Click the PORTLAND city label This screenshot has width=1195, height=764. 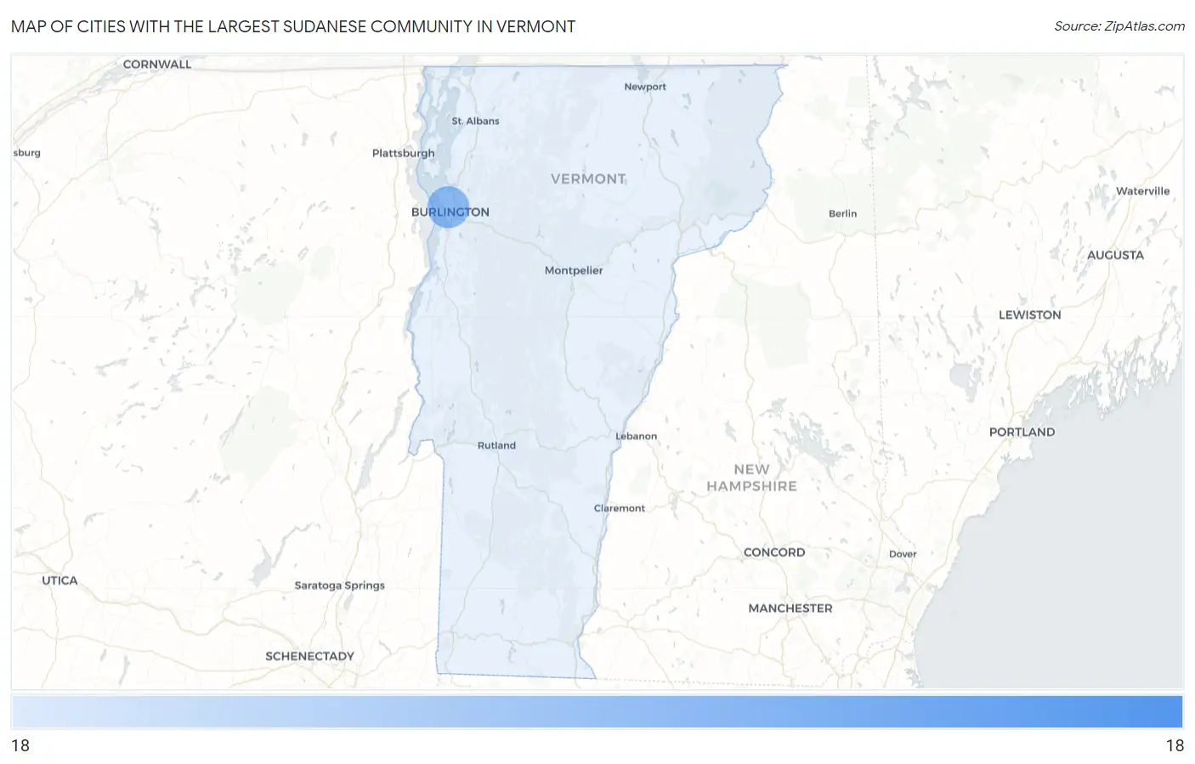(x=1022, y=432)
